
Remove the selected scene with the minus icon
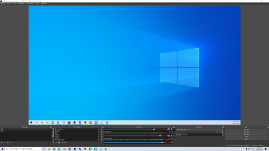[x=4, y=143]
